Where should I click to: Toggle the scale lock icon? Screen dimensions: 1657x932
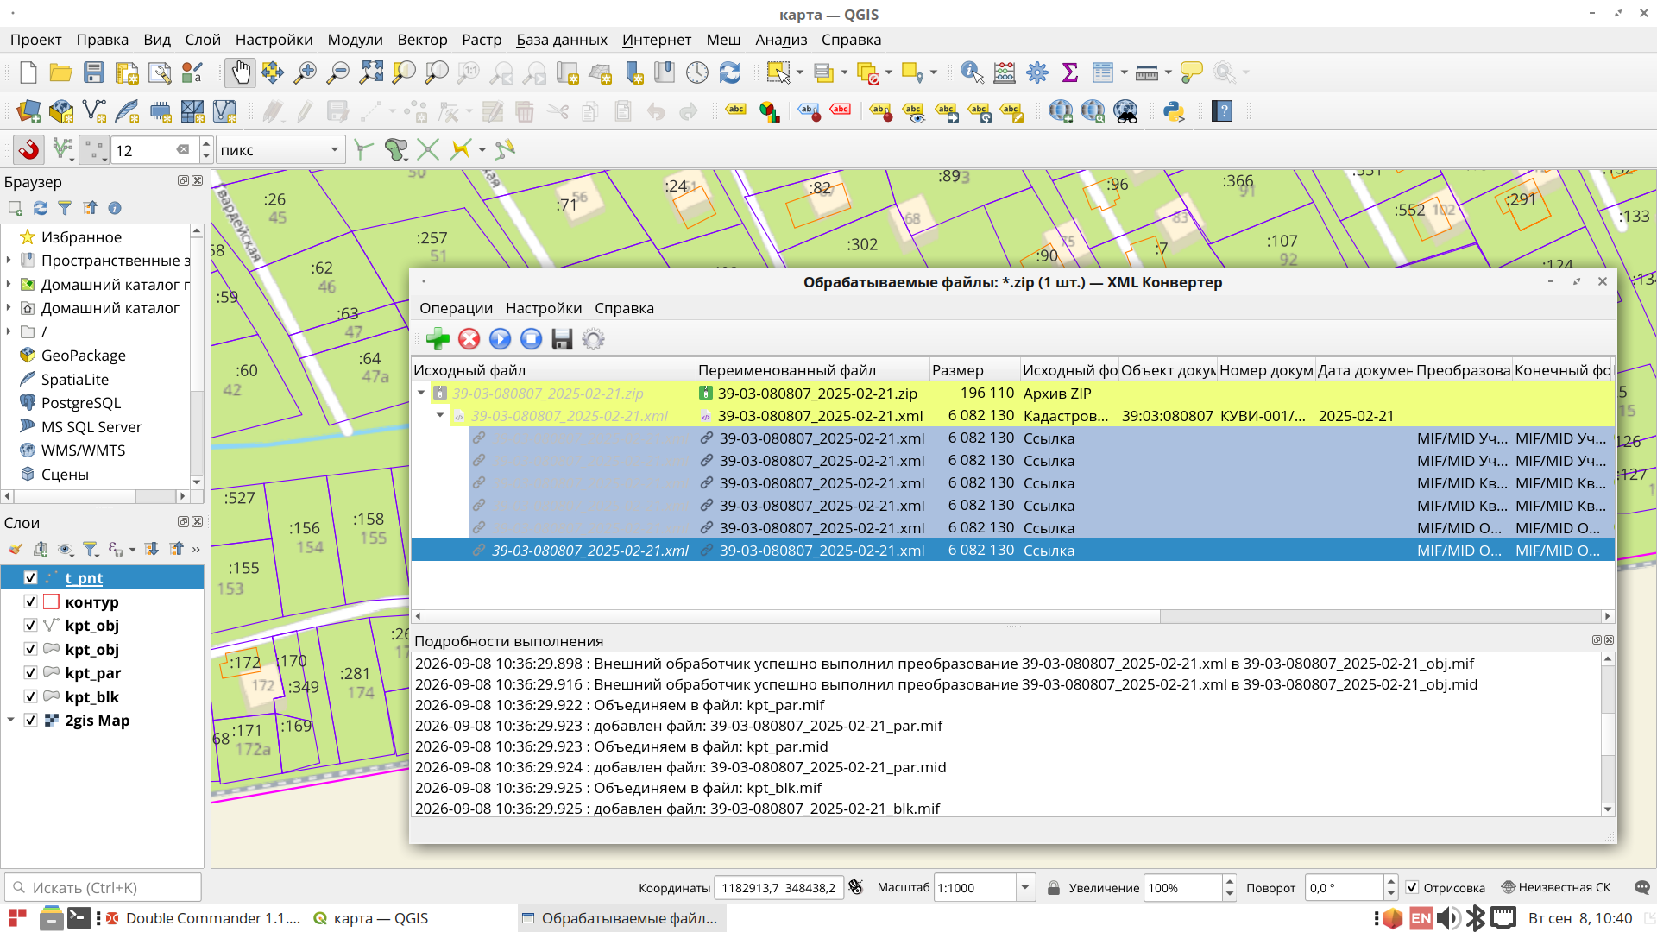(x=1053, y=888)
